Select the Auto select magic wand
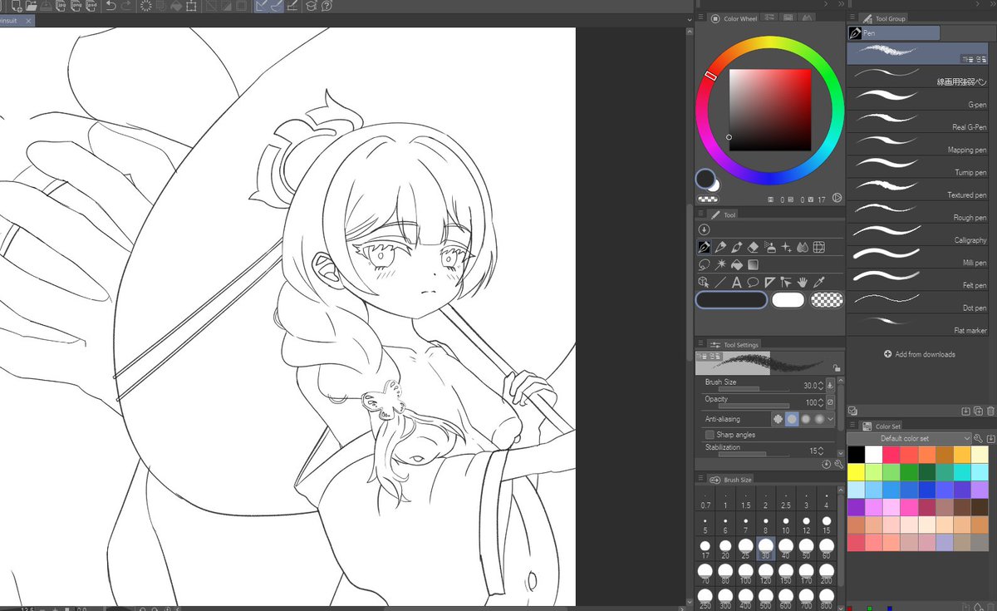Image resolution: width=997 pixels, height=611 pixels. pos(720,264)
